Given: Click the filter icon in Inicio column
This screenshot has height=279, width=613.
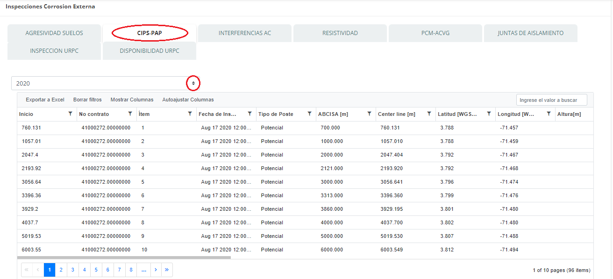Looking at the screenshot, I should point(70,114).
